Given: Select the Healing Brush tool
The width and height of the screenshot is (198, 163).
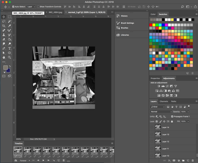Looking at the screenshot, I should (4, 30).
